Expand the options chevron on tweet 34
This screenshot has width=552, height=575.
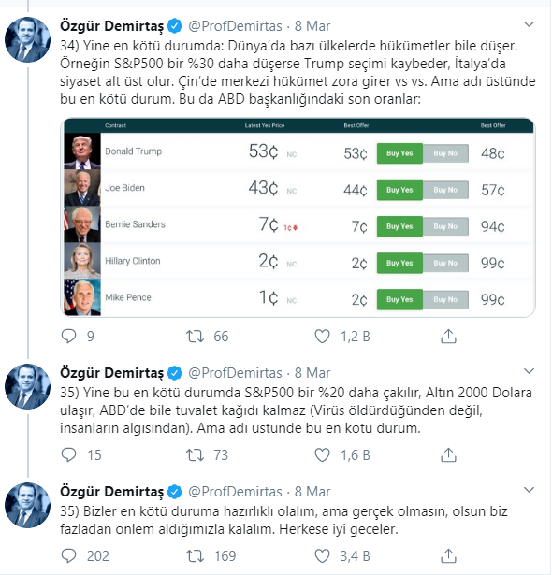(x=529, y=24)
